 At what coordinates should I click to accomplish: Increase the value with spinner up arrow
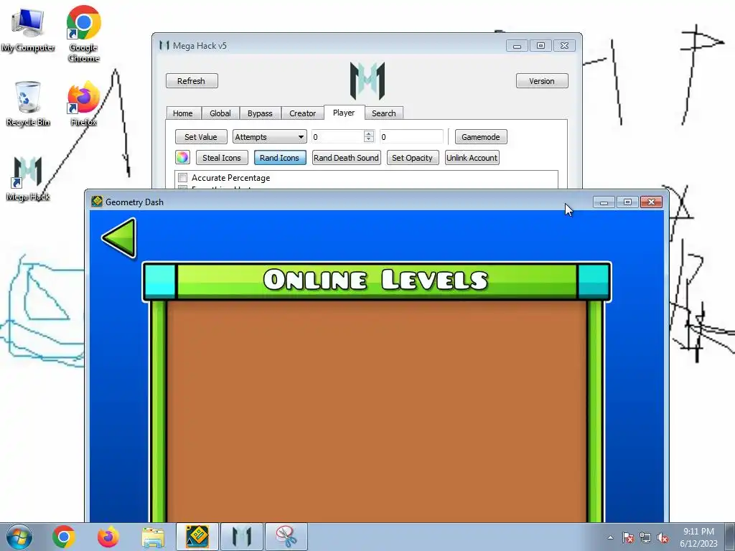pyautogui.click(x=369, y=133)
